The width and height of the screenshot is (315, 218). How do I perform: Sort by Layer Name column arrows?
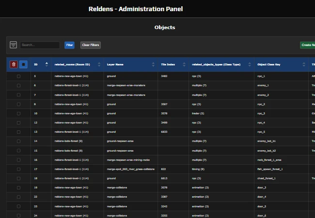point(153,64)
